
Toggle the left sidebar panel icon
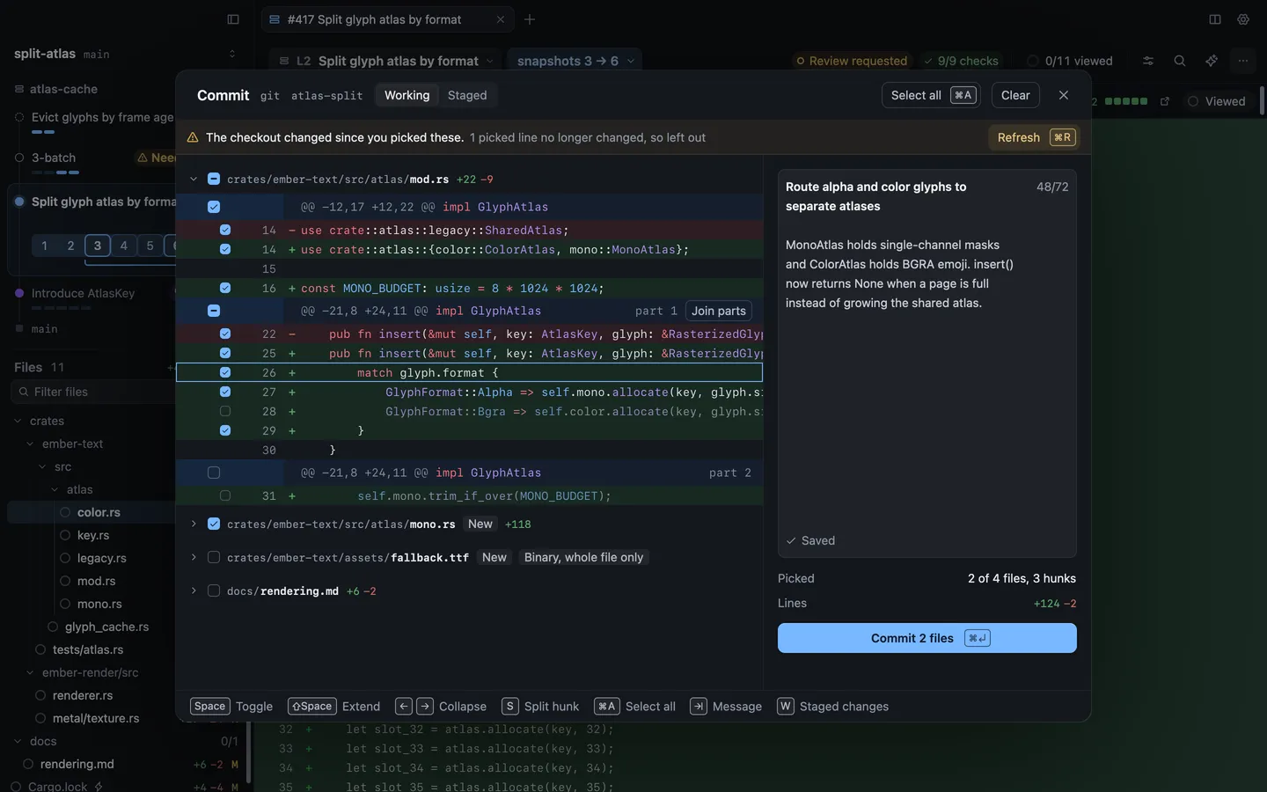233,19
